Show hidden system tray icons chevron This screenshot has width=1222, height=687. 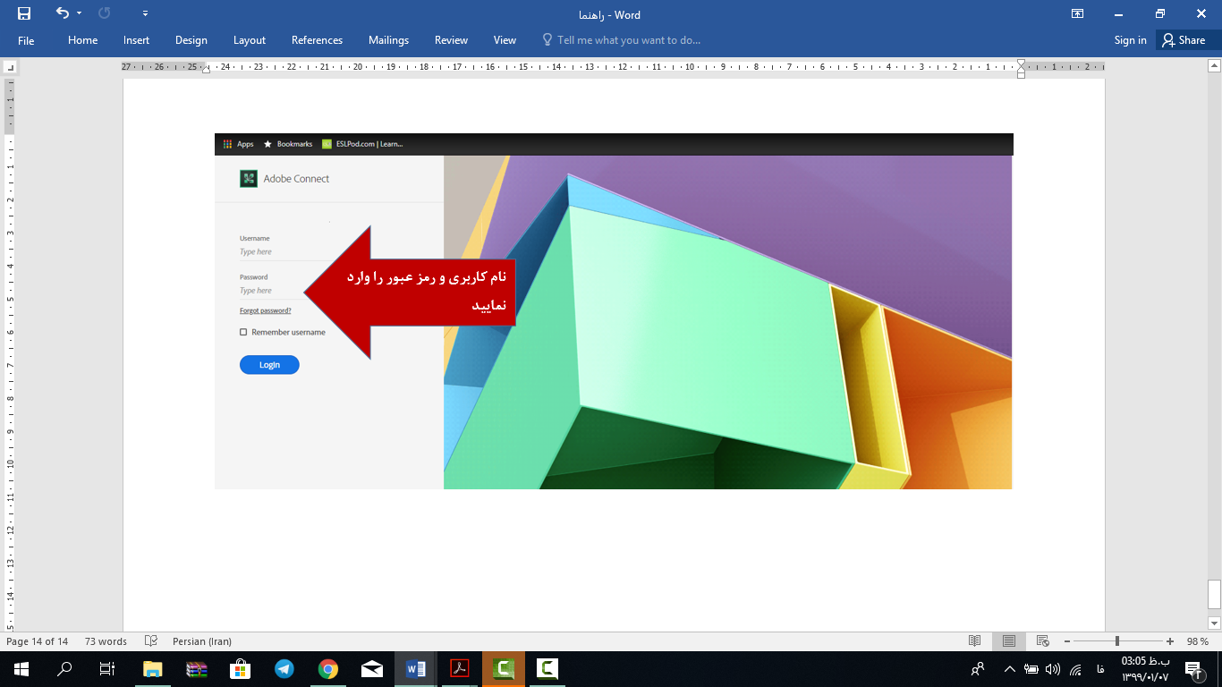click(1010, 668)
